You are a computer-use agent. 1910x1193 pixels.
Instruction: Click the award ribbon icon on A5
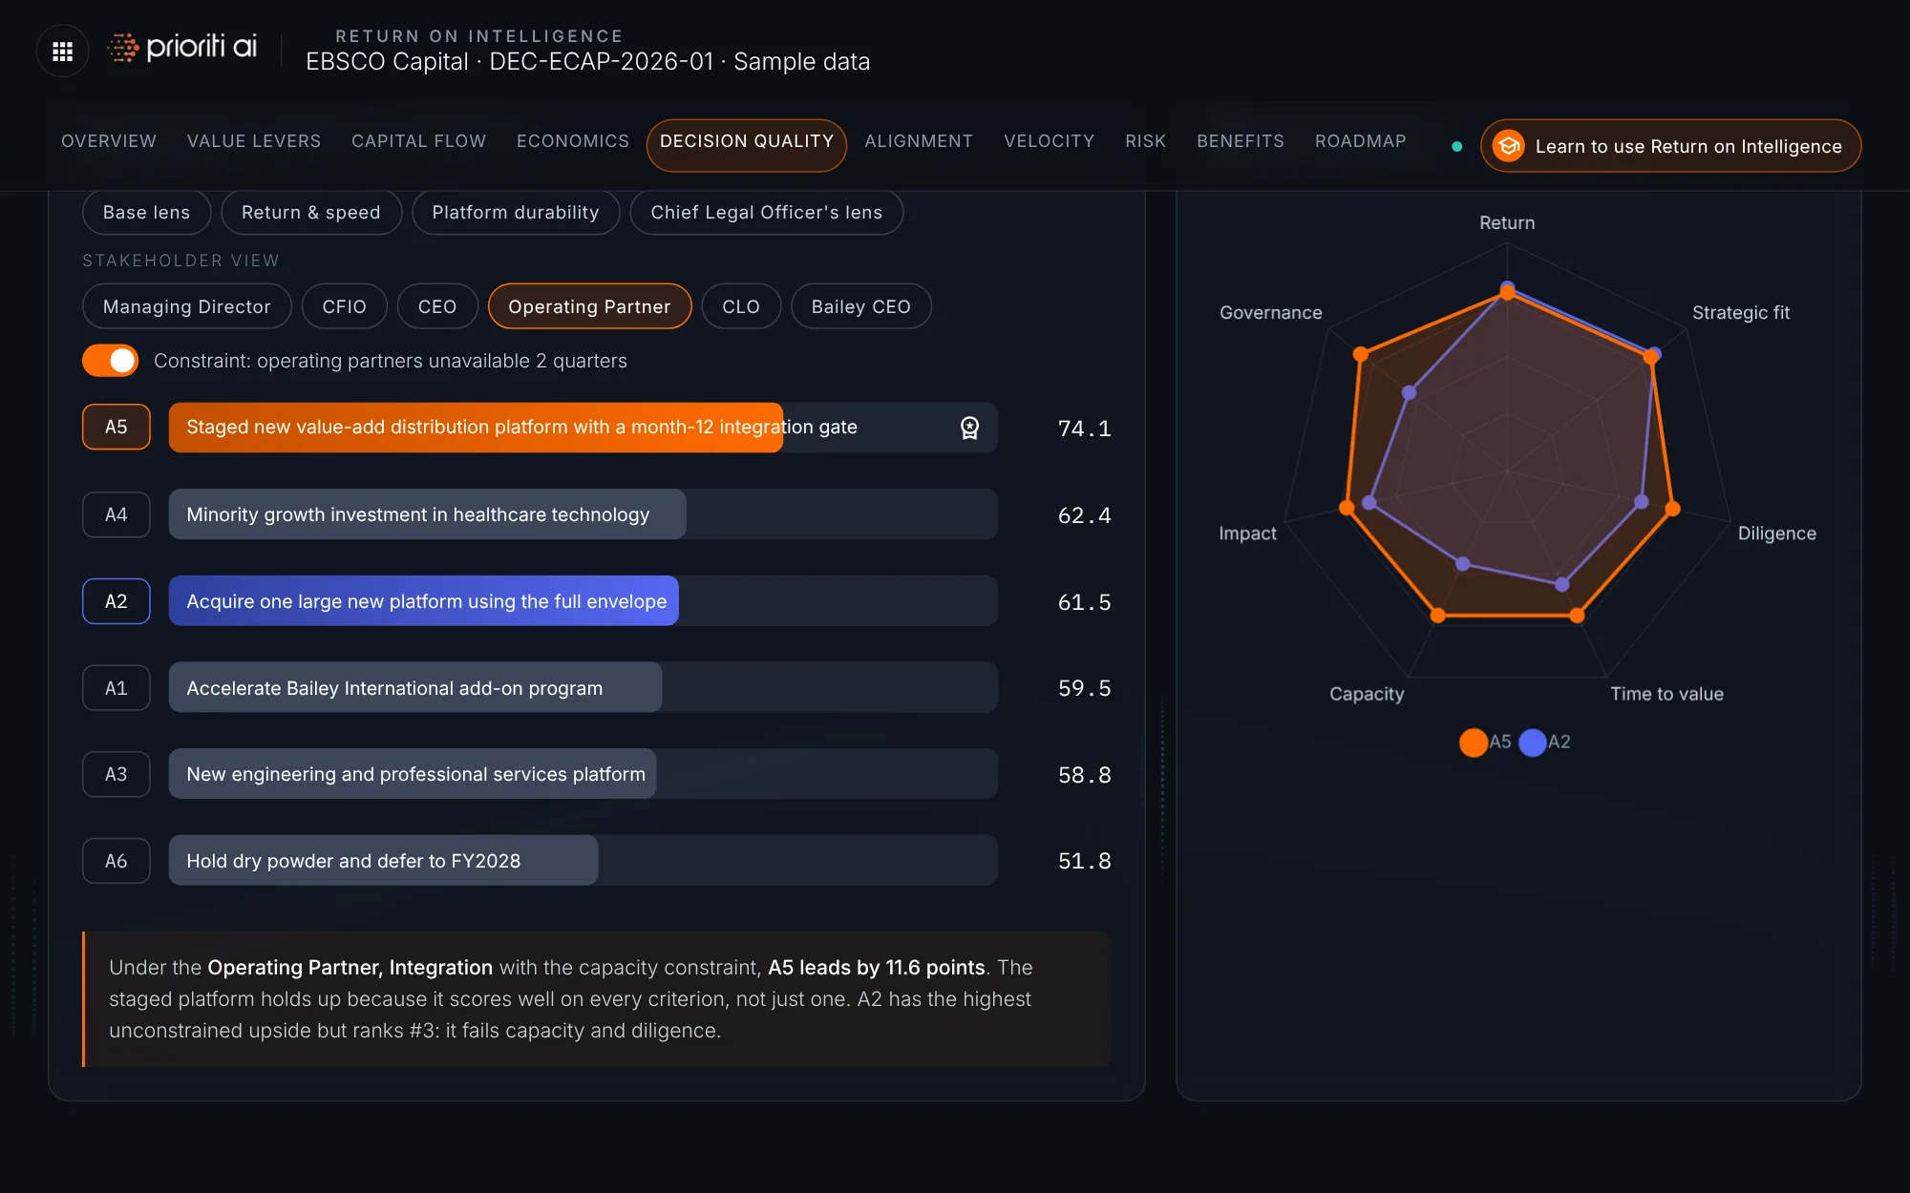[969, 428]
